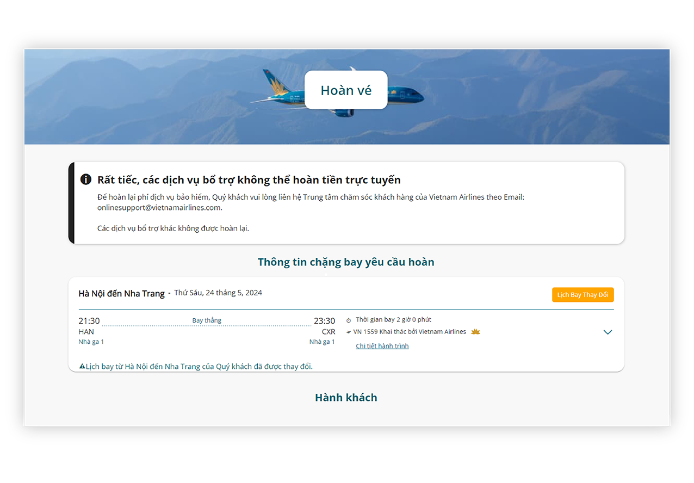Click the departure time 21:30

pos(89,321)
